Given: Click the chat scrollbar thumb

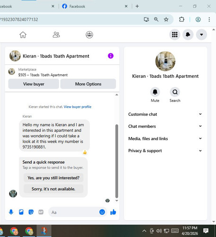Looking at the screenshot, I should pos(117,161).
